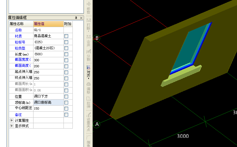Pin the 属性编辑框 panel
The height and width of the screenshot is (147, 237).
[x=76, y=18]
